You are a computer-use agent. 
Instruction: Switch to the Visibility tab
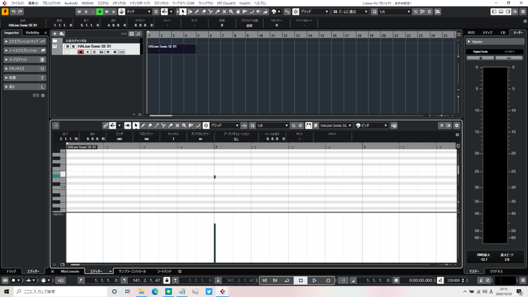tap(32, 33)
